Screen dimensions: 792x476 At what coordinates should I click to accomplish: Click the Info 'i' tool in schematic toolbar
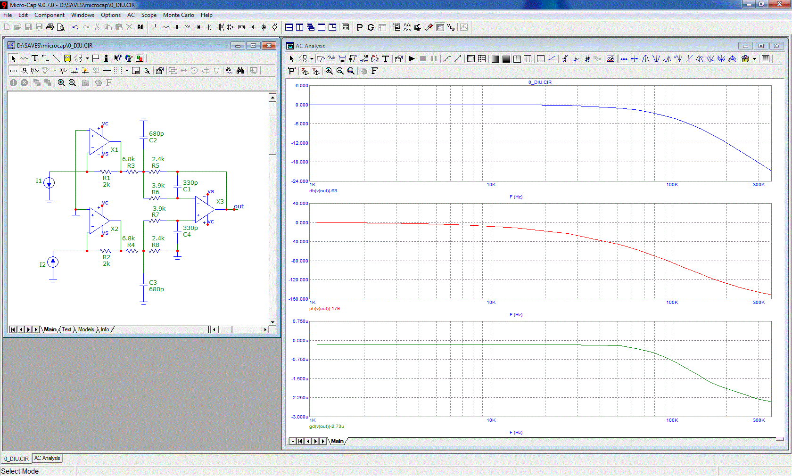(106, 58)
